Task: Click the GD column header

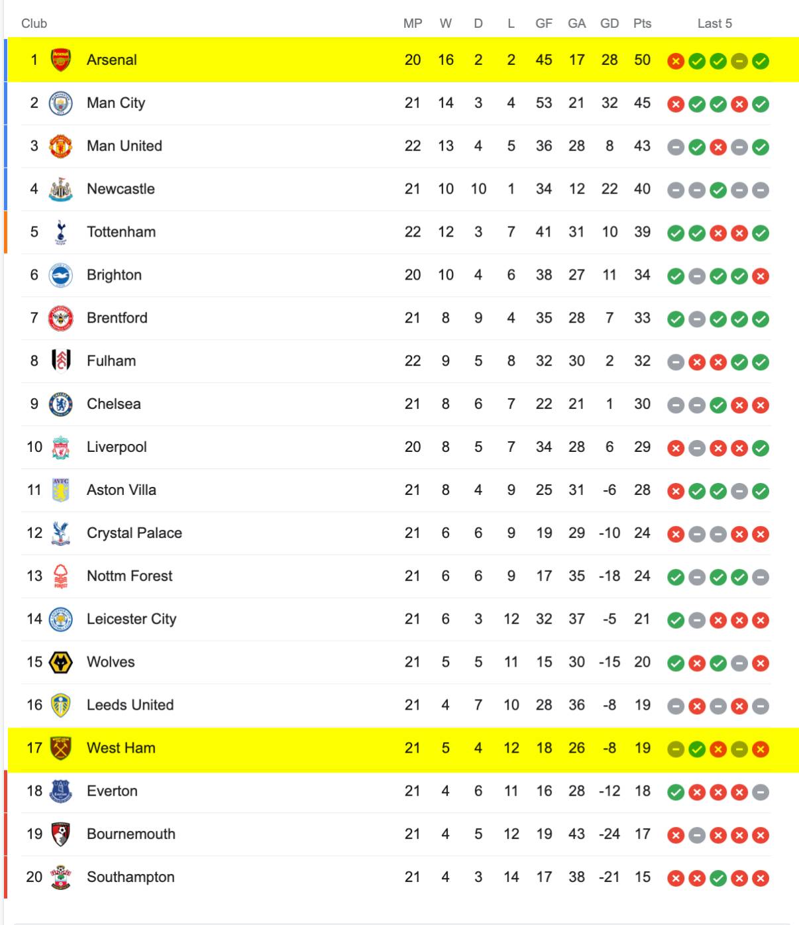Action: point(610,24)
